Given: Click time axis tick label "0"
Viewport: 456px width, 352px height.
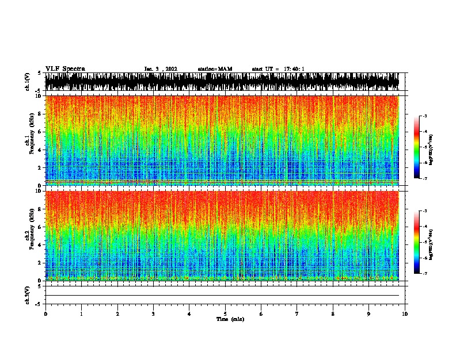Looking at the screenshot, I should coord(45,314).
